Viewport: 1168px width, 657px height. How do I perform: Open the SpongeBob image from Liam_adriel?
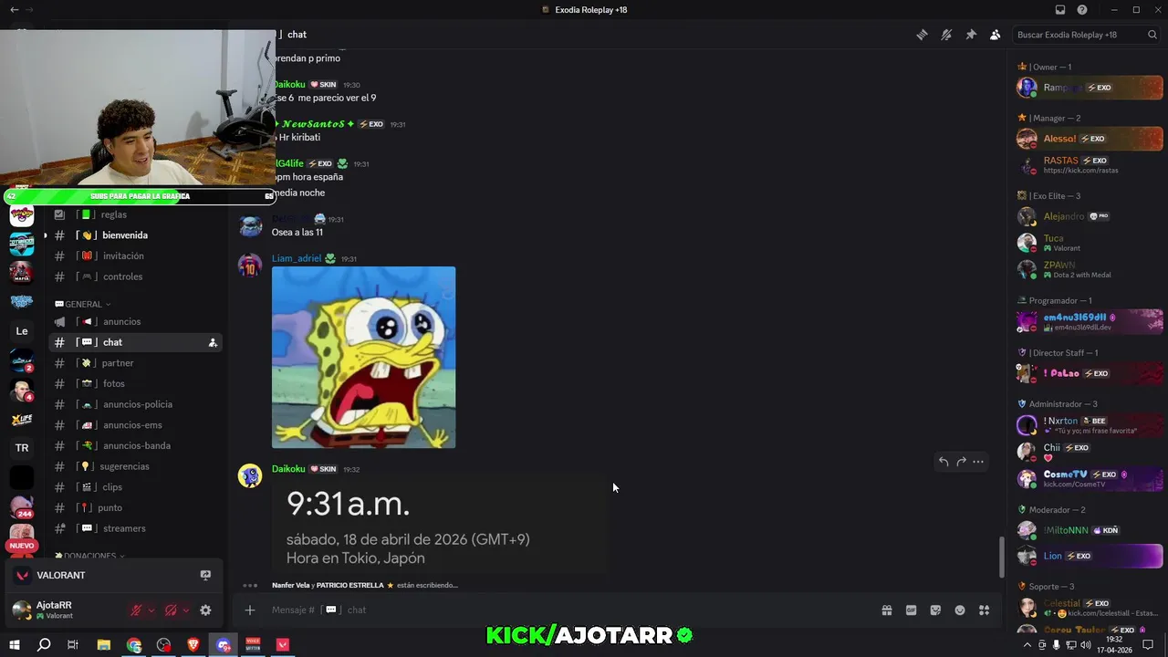point(363,358)
